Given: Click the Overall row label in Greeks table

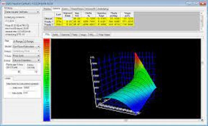Looking at the screenshot, I should coord(49,19).
